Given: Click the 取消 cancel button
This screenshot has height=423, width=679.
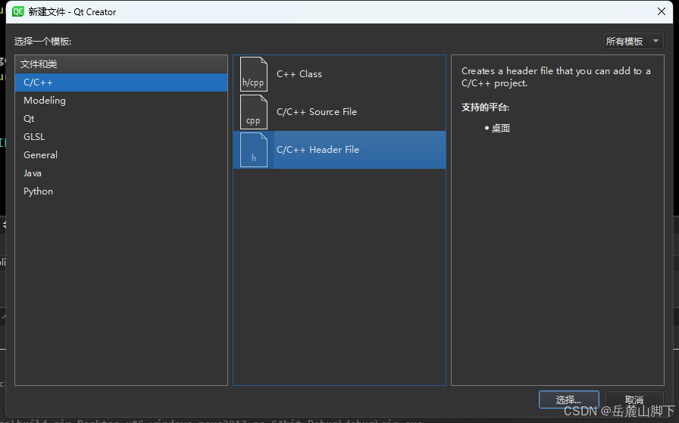Looking at the screenshot, I should [634, 400].
